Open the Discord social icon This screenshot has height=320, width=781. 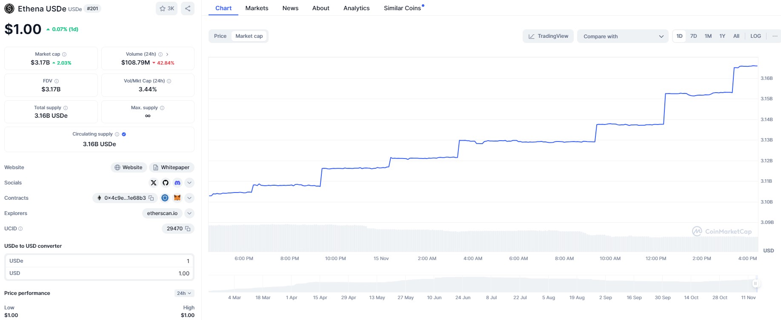[177, 183]
